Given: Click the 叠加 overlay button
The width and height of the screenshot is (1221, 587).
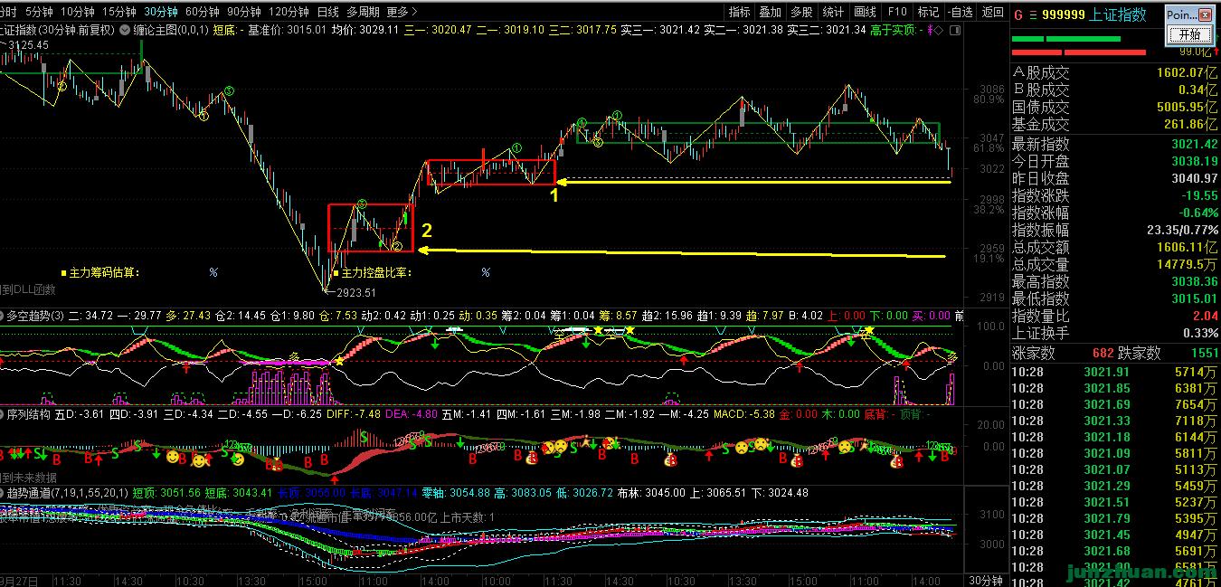Looking at the screenshot, I should [770, 12].
